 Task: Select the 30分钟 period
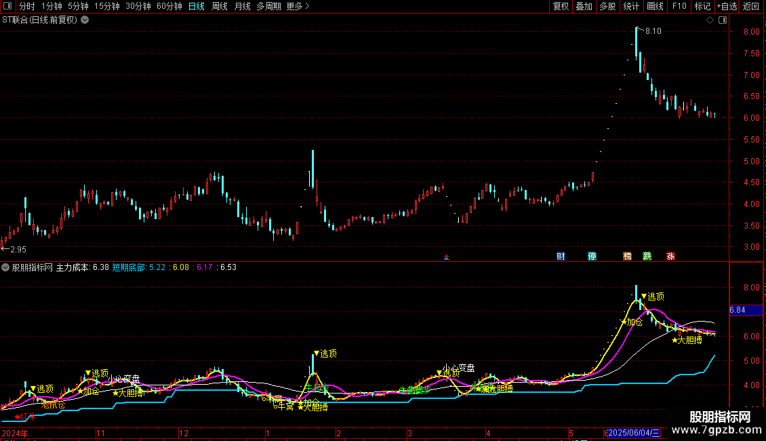pyautogui.click(x=138, y=6)
